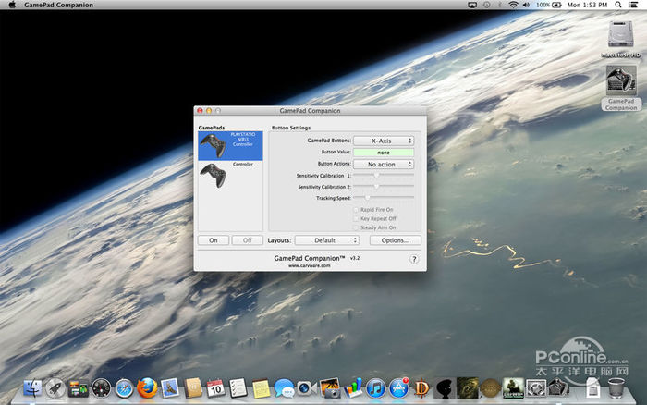Launch Firefox from the dock

(x=146, y=388)
